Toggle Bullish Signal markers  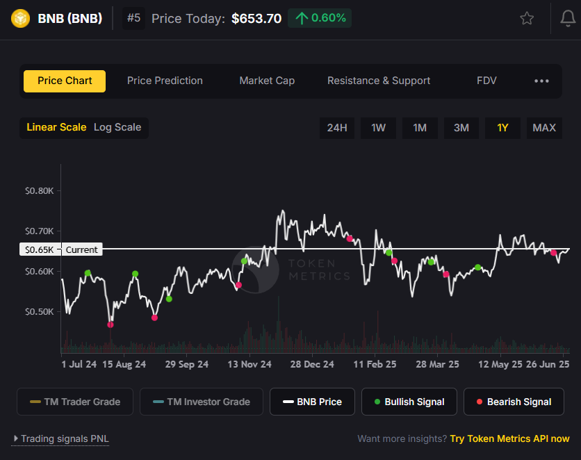(x=409, y=402)
